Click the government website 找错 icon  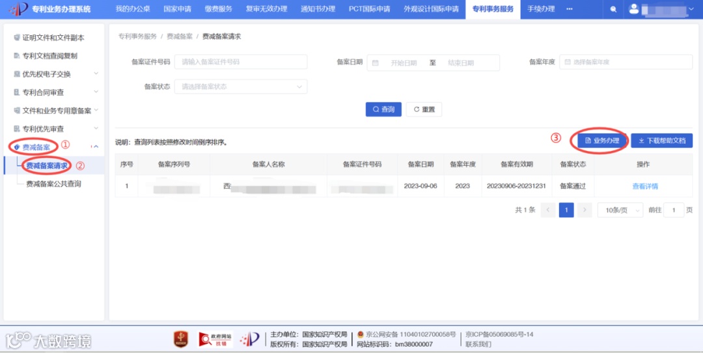pos(215,339)
